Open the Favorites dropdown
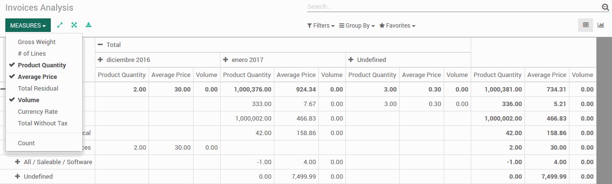This screenshot has height=184, width=612. (x=397, y=26)
